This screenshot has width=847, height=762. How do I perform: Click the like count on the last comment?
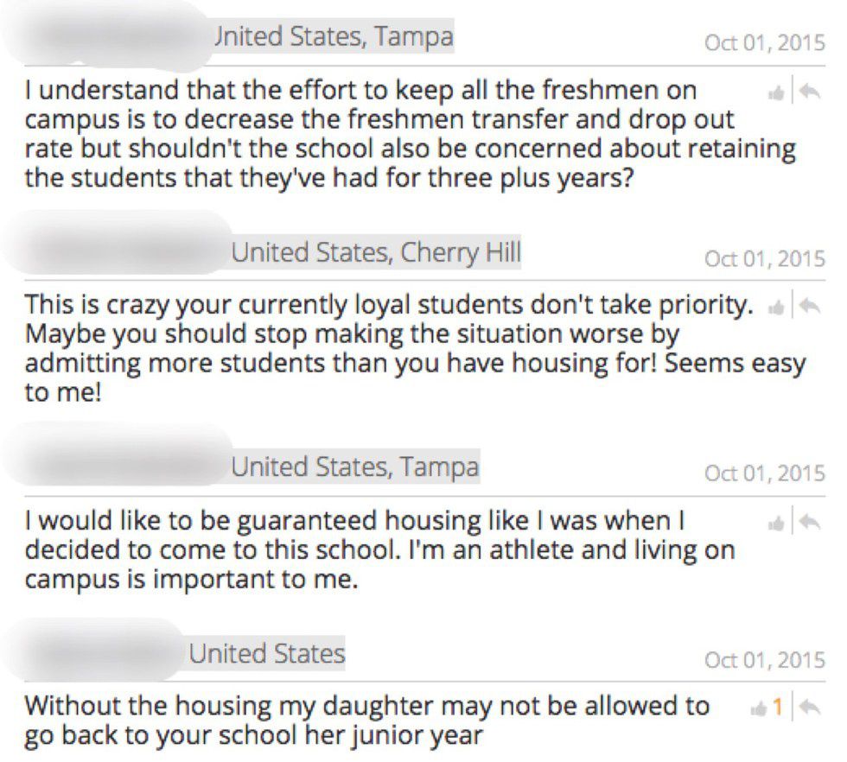(x=777, y=707)
